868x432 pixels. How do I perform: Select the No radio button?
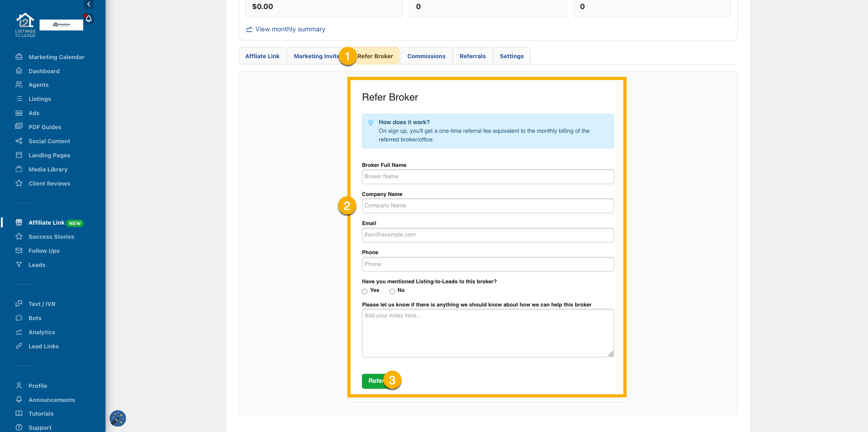click(x=392, y=291)
